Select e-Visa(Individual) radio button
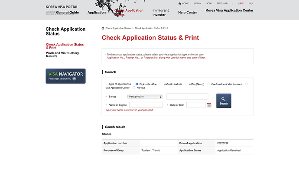299x170 pixels. pyautogui.click(x=161, y=84)
